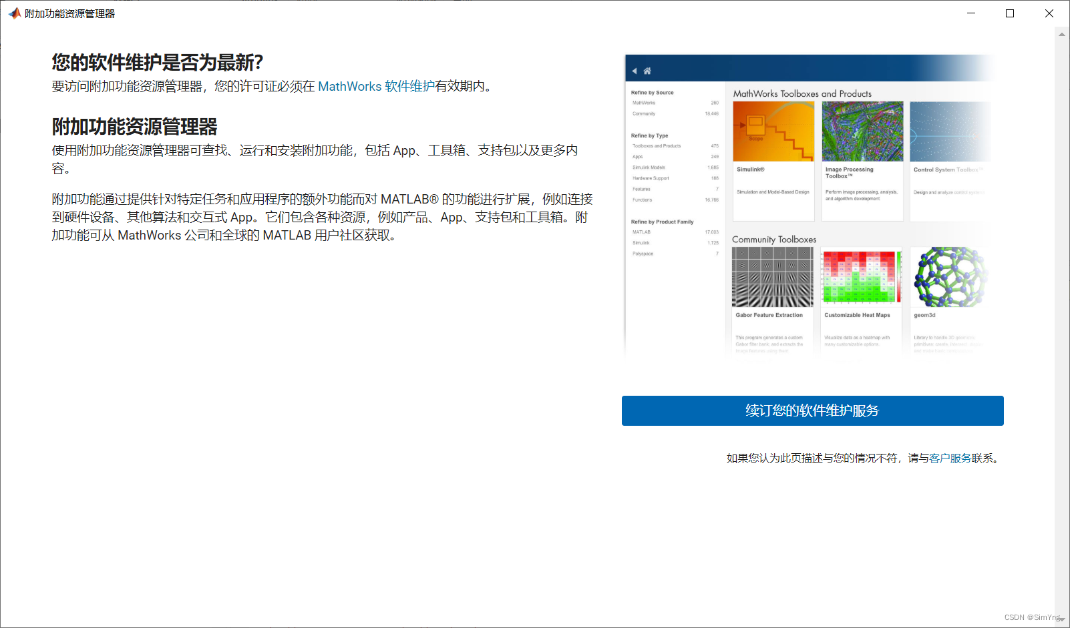Toggle the MathWorks source filter
1070x628 pixels.
[x=643, y=103]
